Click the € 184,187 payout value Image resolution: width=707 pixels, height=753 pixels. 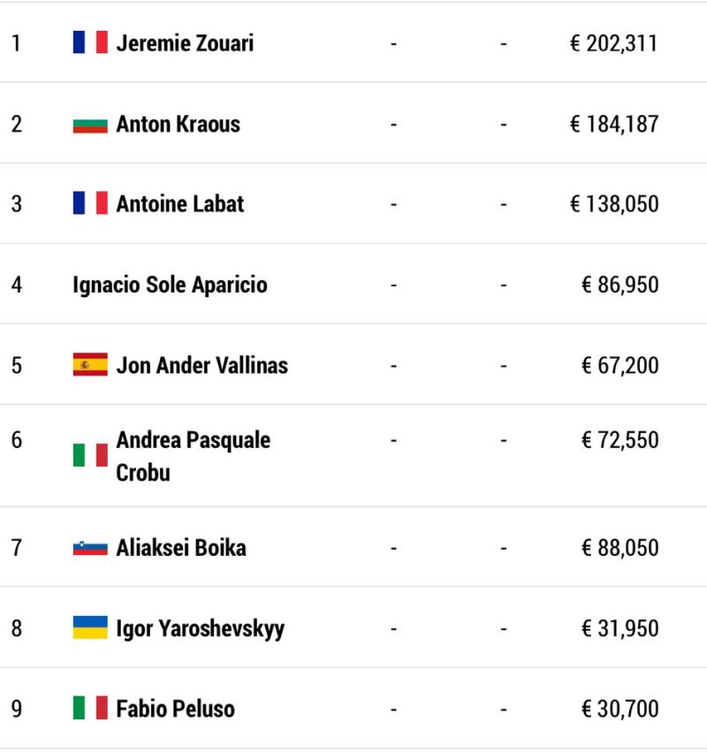tap(614, 124)
